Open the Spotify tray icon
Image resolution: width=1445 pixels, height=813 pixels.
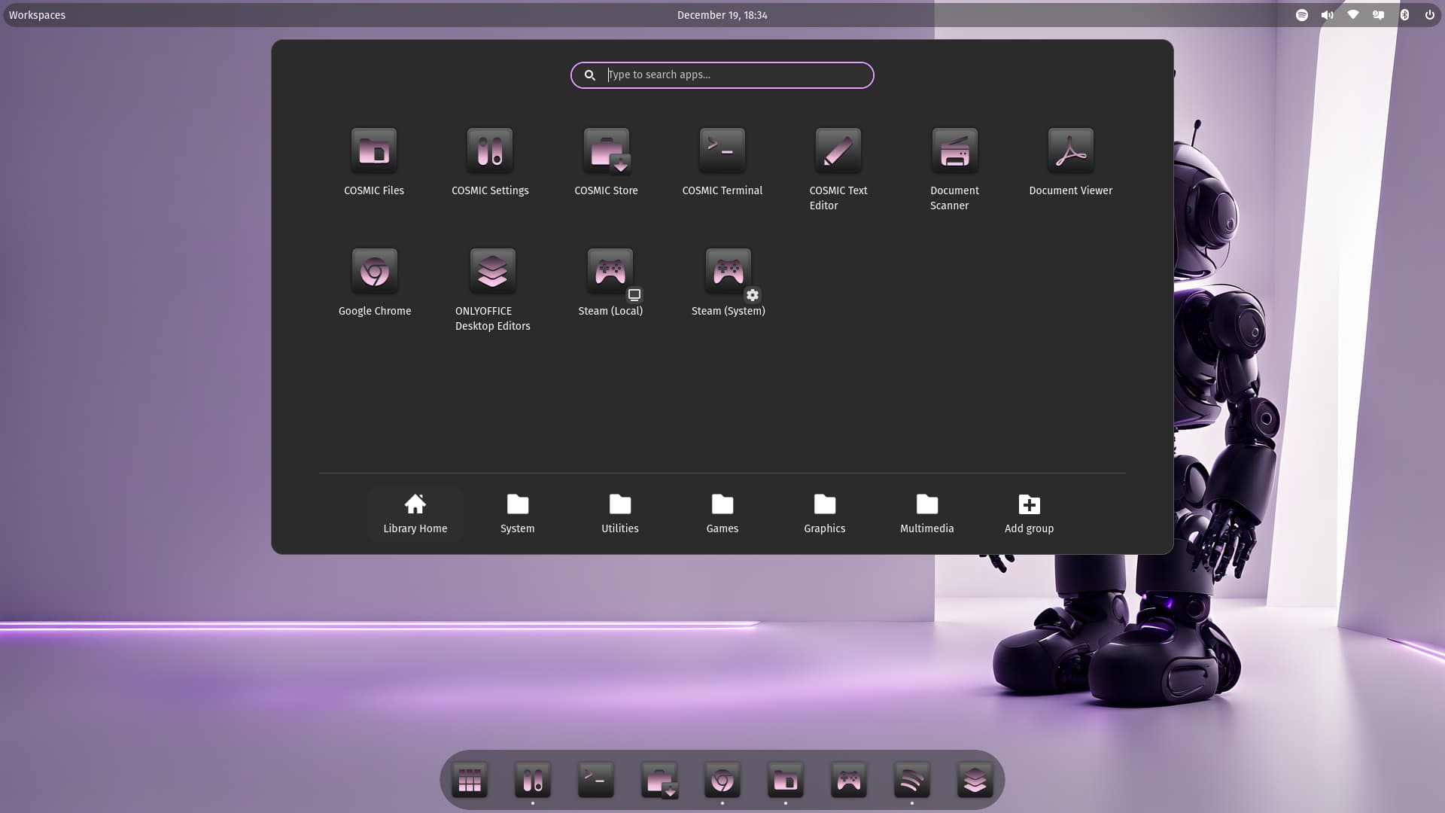point(1302,15)
